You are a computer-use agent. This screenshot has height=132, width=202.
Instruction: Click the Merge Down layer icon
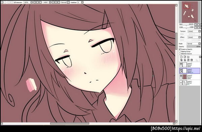(x=185, y=60)
